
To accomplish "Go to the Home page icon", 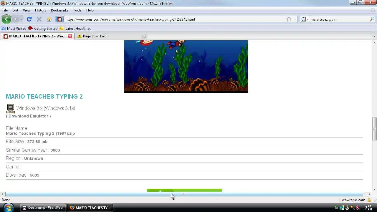I will pos(49,19).
